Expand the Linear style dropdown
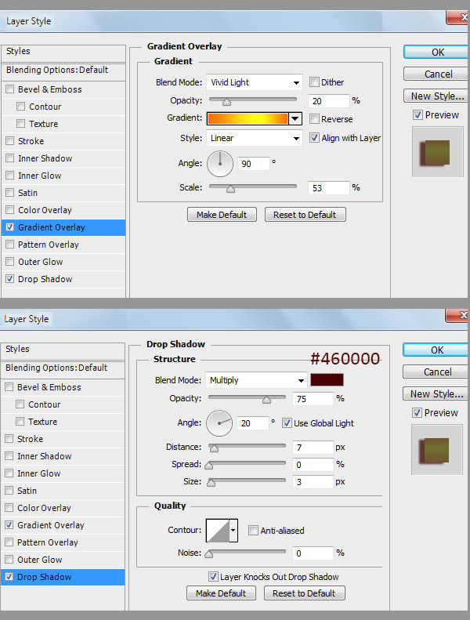 (254, 138)
